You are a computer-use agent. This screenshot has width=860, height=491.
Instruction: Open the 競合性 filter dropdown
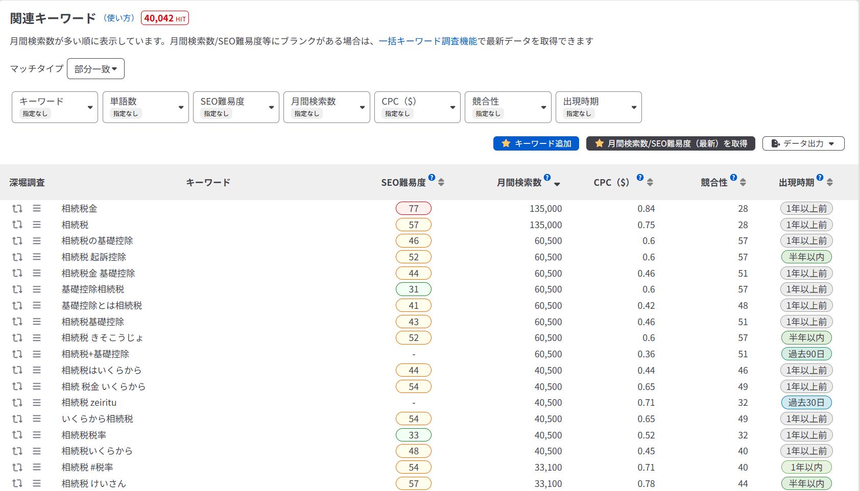(508, 107)
